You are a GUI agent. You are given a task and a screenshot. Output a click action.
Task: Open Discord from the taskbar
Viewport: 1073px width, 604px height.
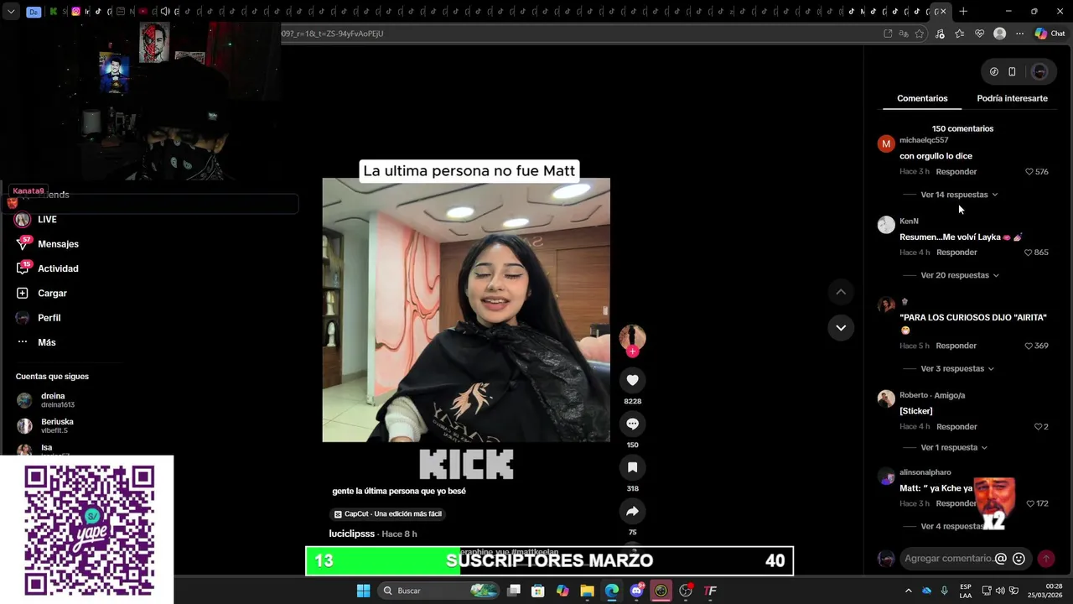pyautogui.click(x=636, y=591)
